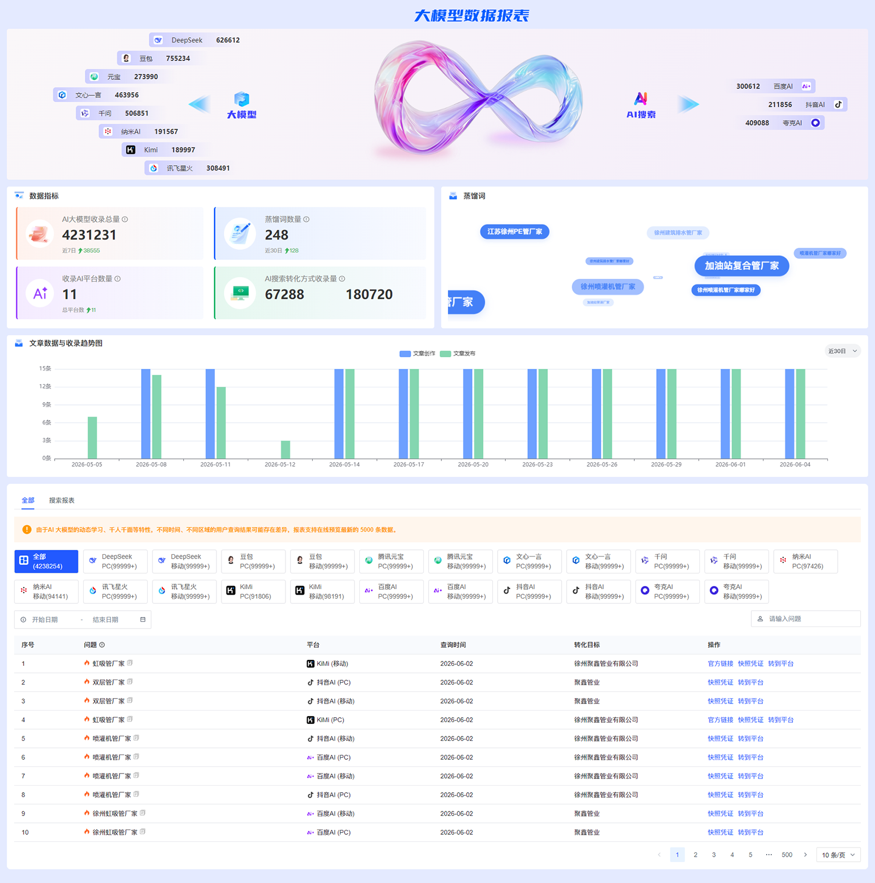This screenshot has height=883, width=875.
Task: Click the 纳米AI icon in the top banner
Action: point(108,131)
